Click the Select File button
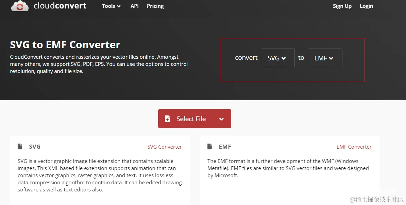This screenshot has width=406, height=205. (x=194, y=119)
